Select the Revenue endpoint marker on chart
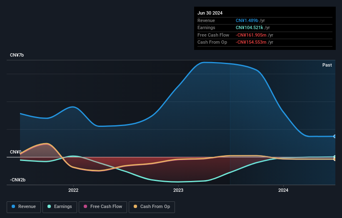 tap(335, 136)
